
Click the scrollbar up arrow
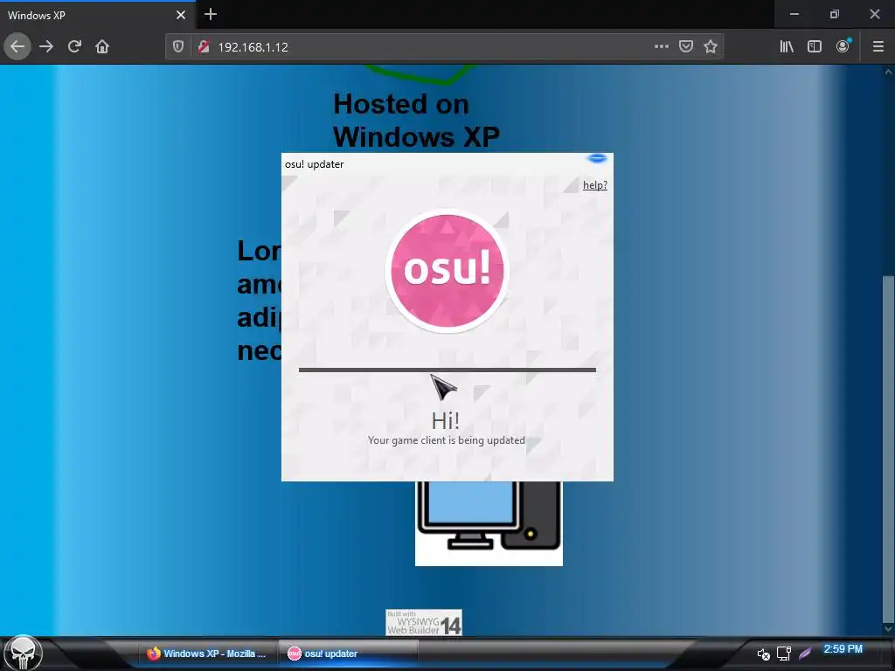888,72
